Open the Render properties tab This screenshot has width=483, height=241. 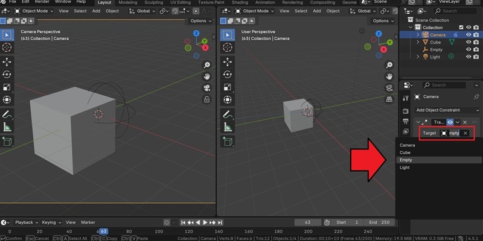click(405, 111)
